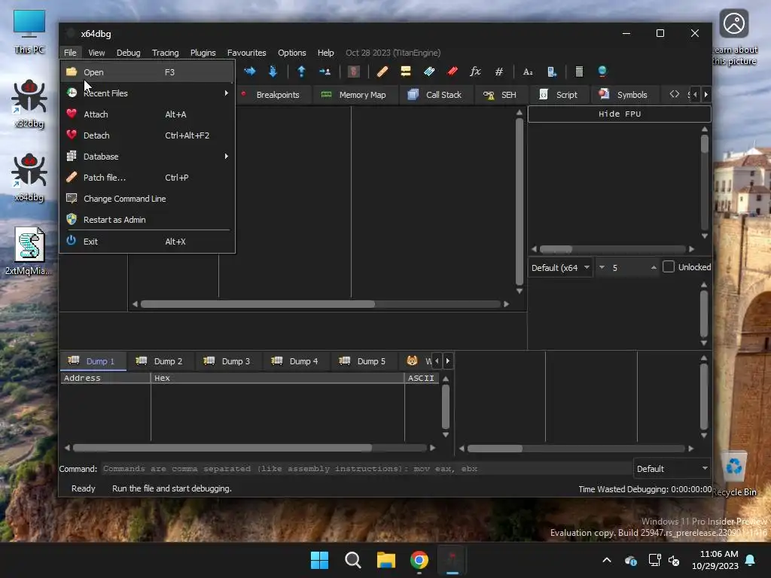Screen dimensions: 771x578
Task: Choose Attach from the File menu
Action: pos(147,114)
